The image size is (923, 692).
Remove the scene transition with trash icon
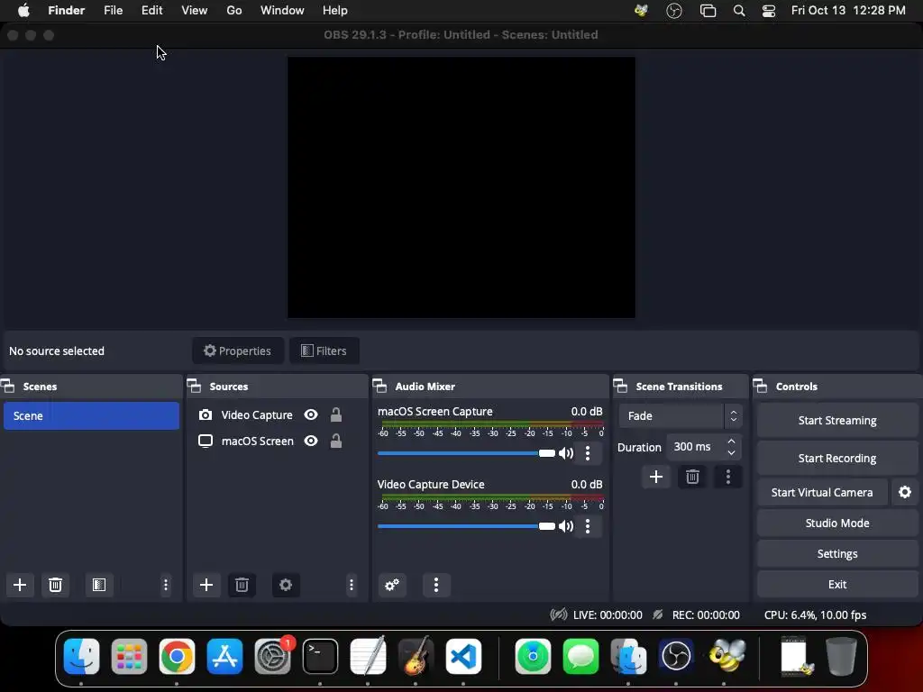tap(692, 477)
